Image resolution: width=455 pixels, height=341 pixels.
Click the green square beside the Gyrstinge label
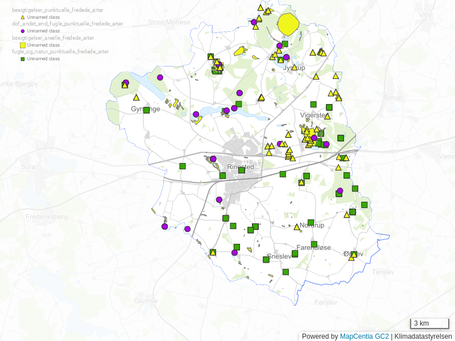pyautogui.click(x=146, y=110)
